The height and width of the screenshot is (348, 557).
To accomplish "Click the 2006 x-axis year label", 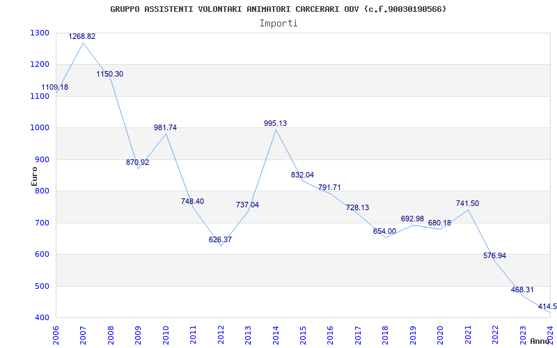I will click(55, 334).
